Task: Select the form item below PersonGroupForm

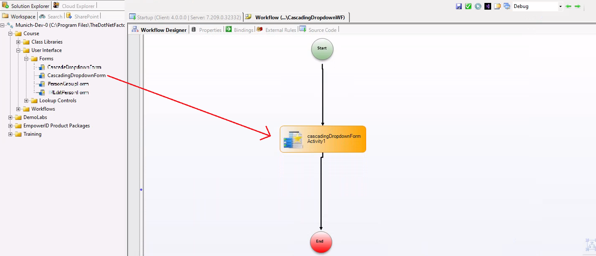Action: coord(68,92)
